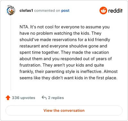The height and width of the screenshot is (121, 128).
Task: Open the 2 replies label
Action: pyautogui.click(x=56, y=98)
